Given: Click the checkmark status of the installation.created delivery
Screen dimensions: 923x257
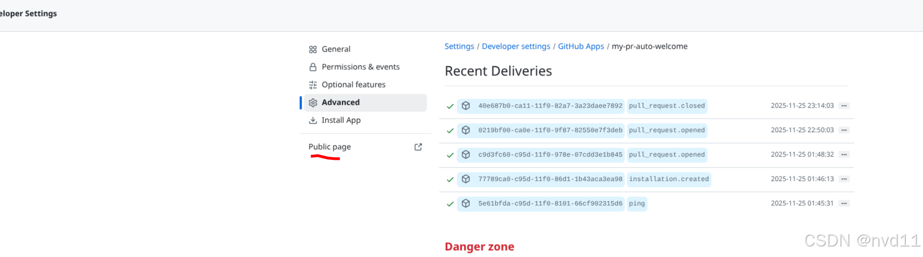Looking at the screenshot, I should [450, 179].
